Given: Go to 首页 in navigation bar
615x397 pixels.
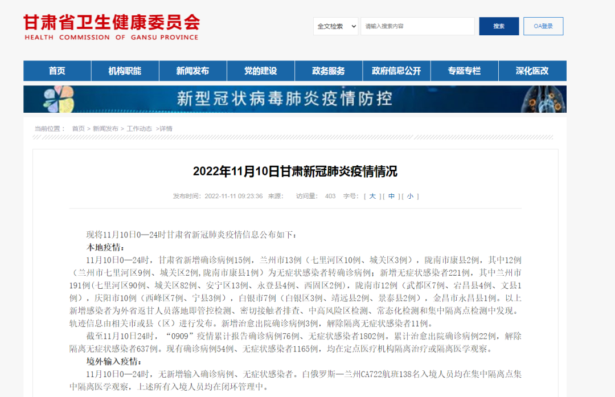Looking at the screenshot, I should [57, 71].
